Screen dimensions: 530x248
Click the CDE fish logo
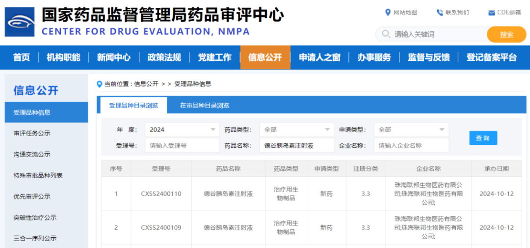[x=20, y=22]
